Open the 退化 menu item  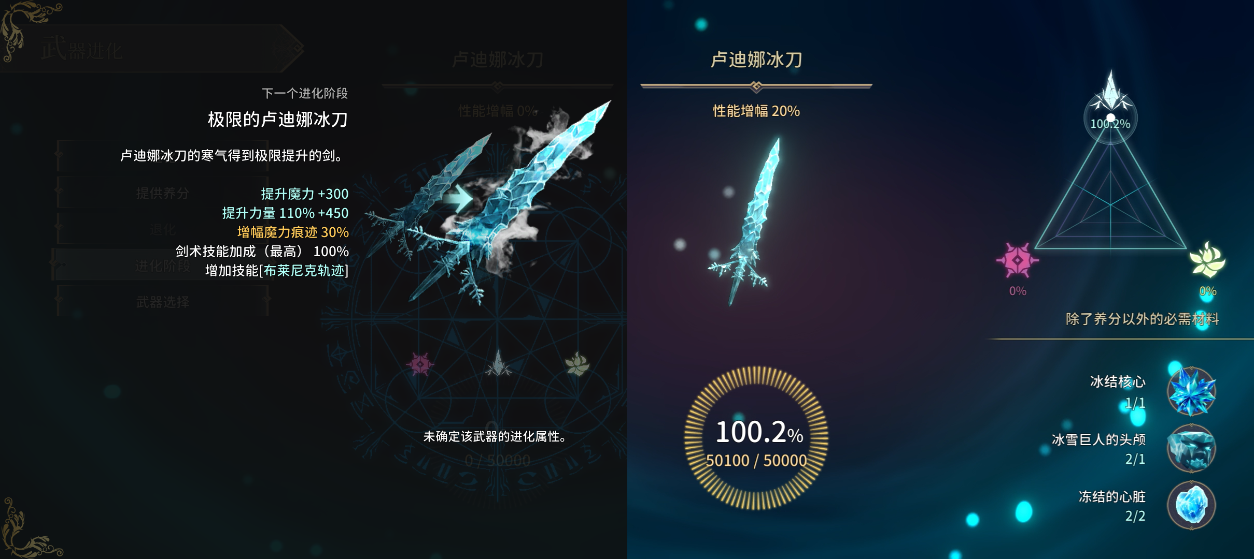[x=163, y=229]
